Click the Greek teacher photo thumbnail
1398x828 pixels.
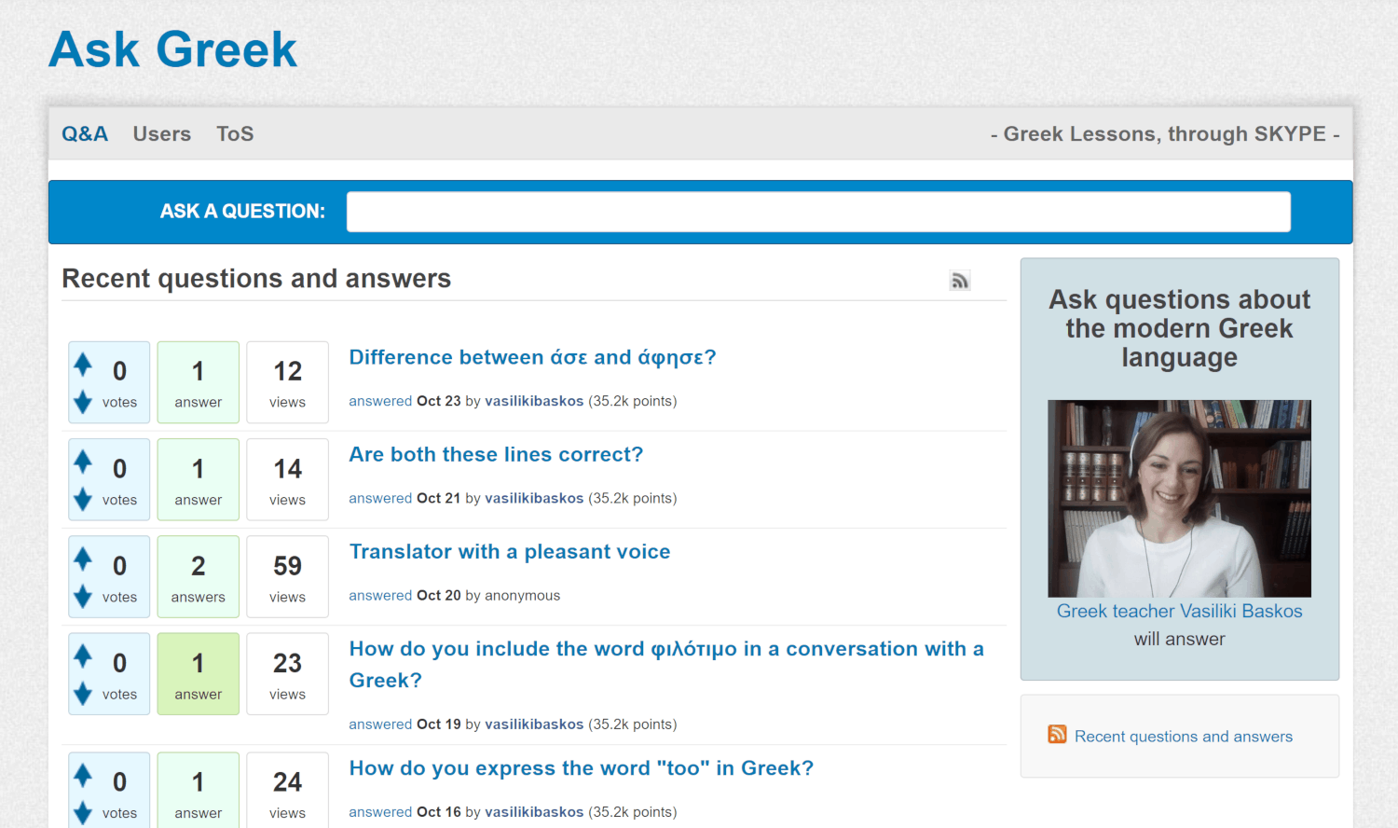coord(1179,499)
